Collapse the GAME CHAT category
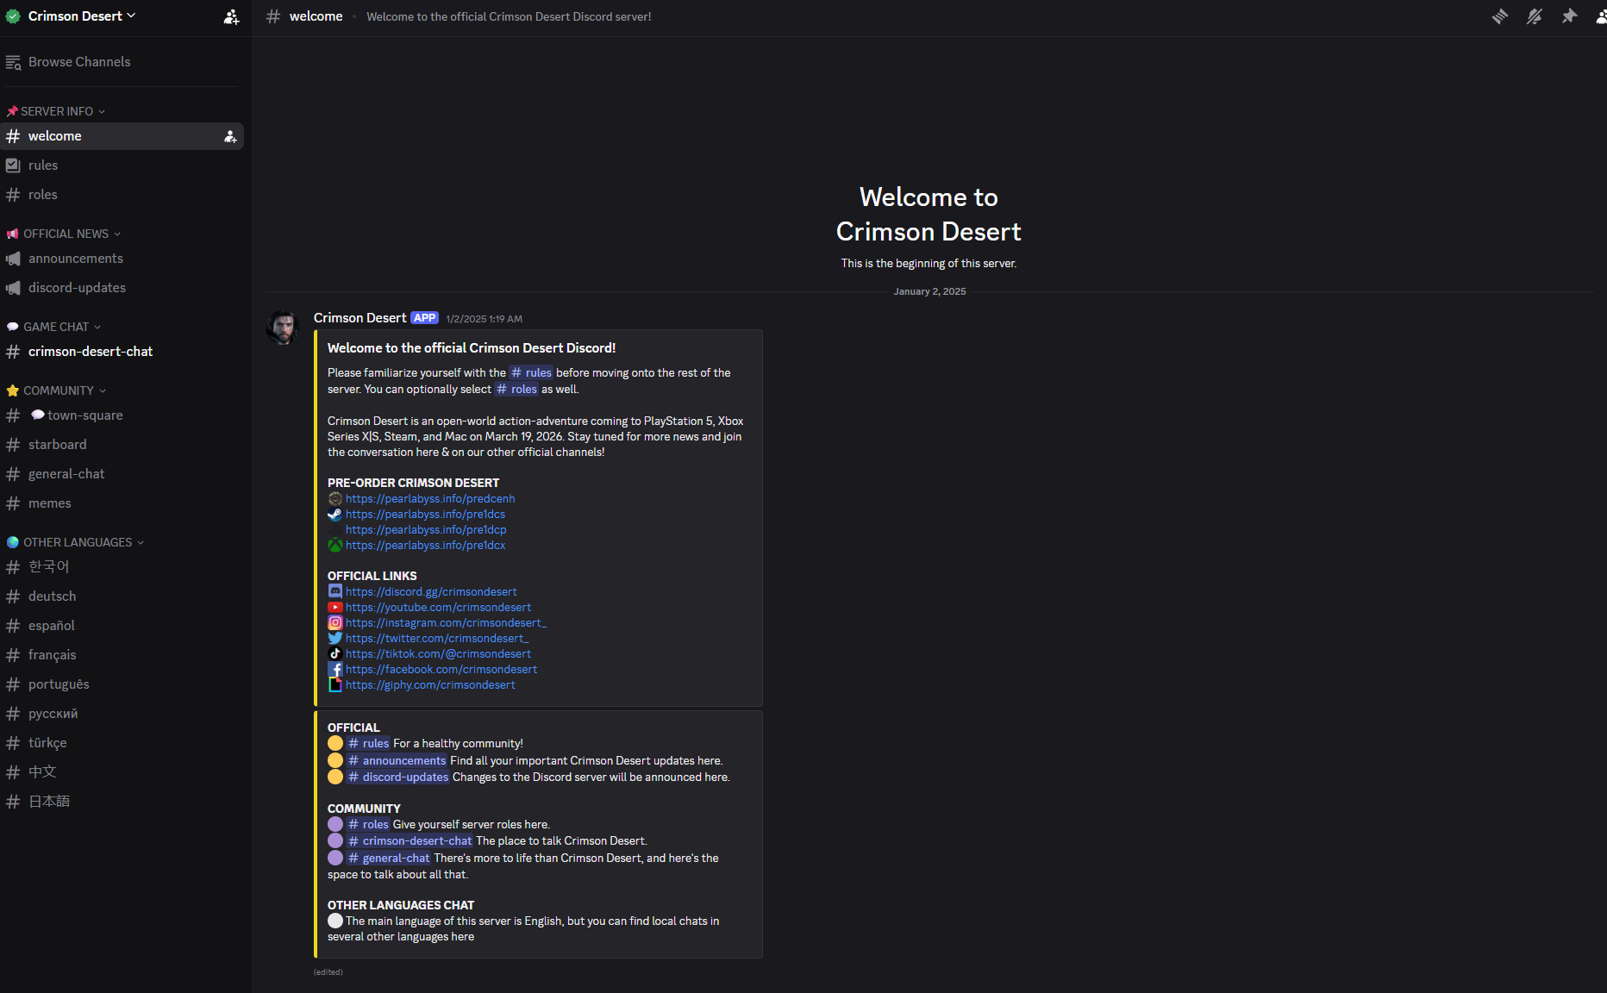Screen dimensions: 1607x993 (x=54, y=327)
